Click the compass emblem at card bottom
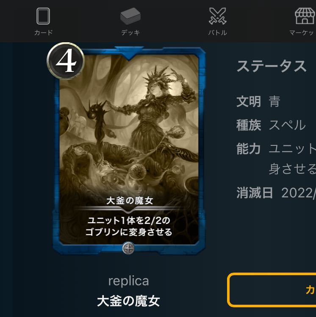The height and width of the screenshot is (317, 316). click(x=128, y=248)
